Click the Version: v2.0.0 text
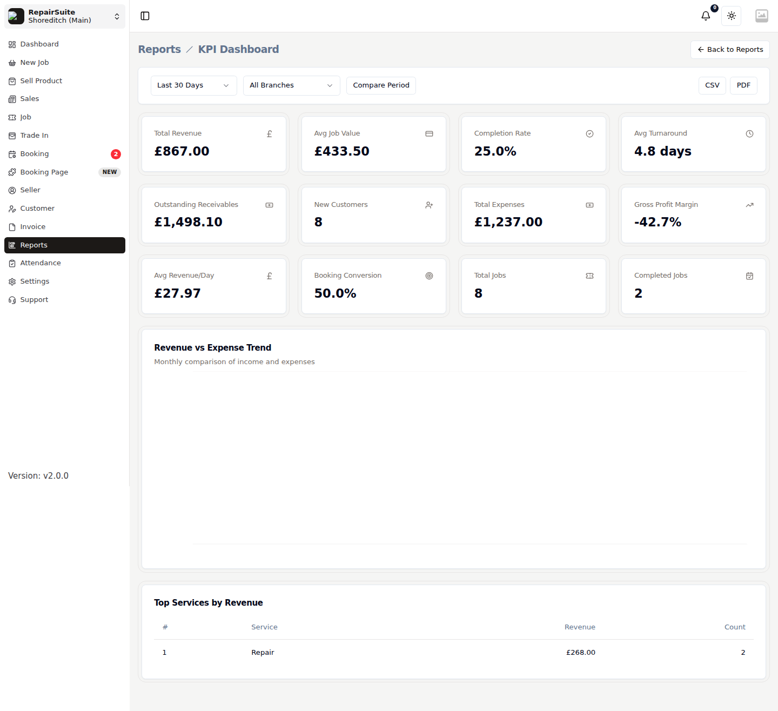The height and width of the screenshot is (711, 778). coord(38,476)
